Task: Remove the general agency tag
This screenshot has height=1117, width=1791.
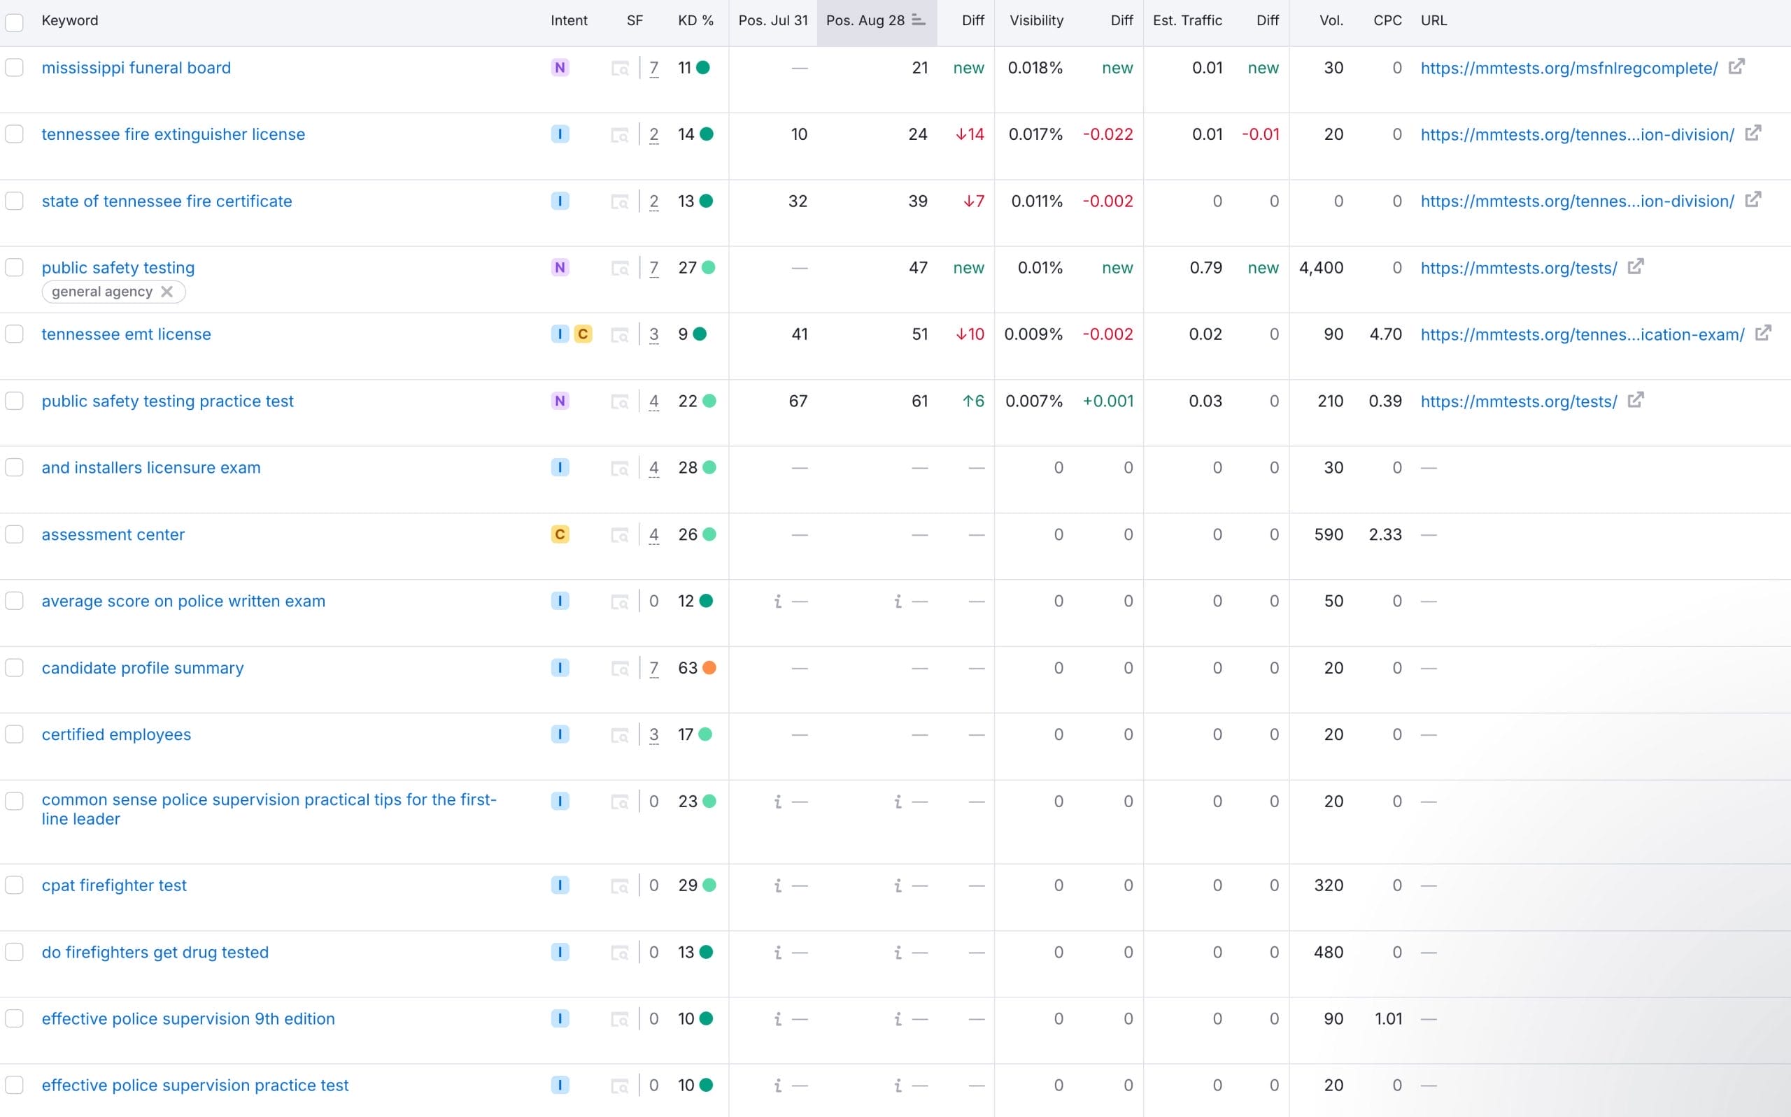Action: [x=167, y=292]
